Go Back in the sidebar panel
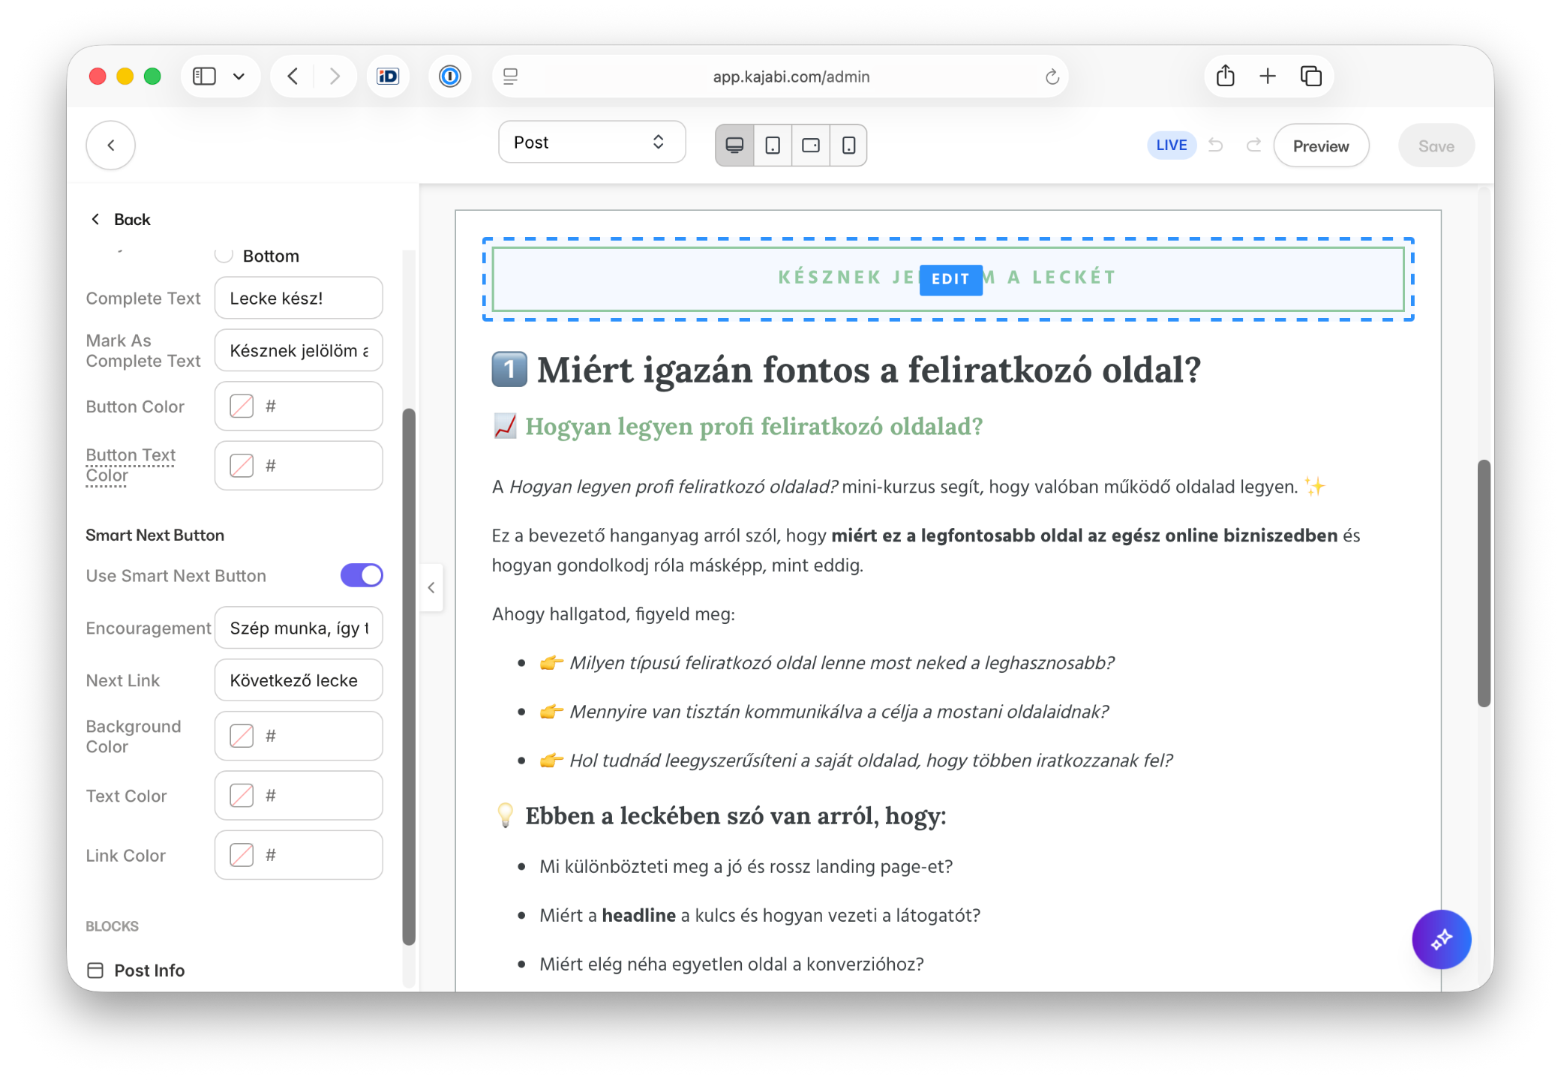 [120, 219]
